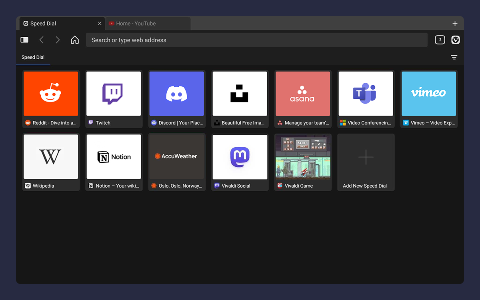This screenshot has width=480, height=300.
Task: Click the small Discord favicon
Action: point(154,123)
